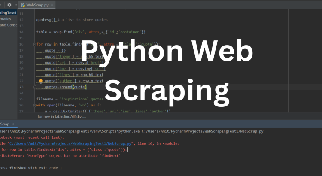The image size is (322, 176).
Task: Select the WebScrapingTest1 project tree root
Action: 8,13
